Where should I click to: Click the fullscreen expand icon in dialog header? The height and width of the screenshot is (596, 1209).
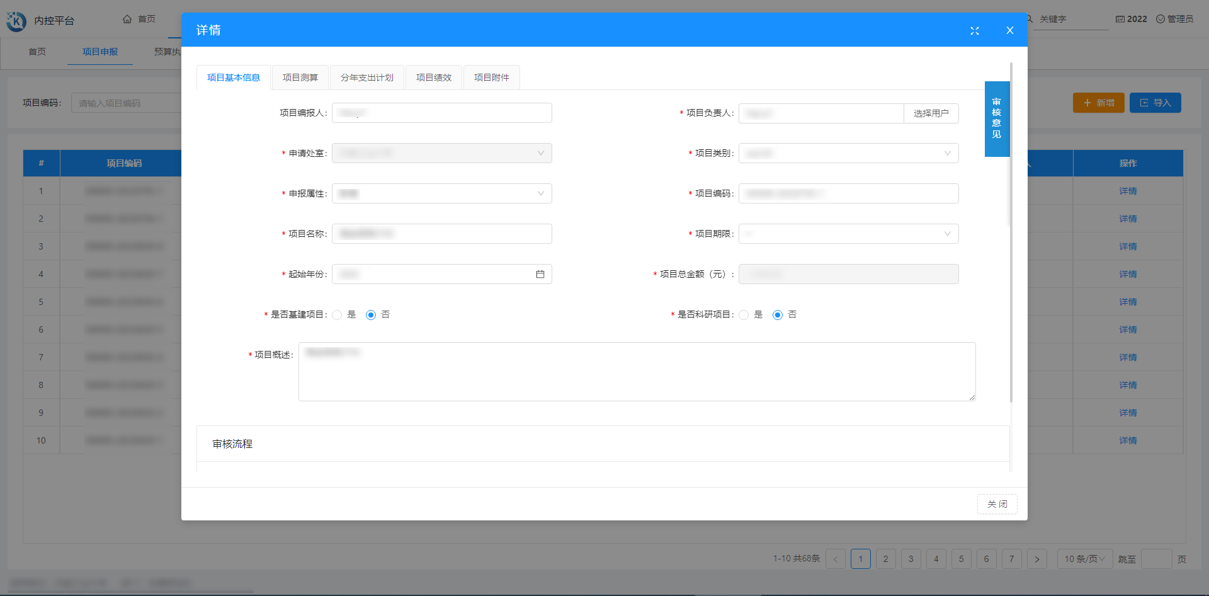coord(974,30)
